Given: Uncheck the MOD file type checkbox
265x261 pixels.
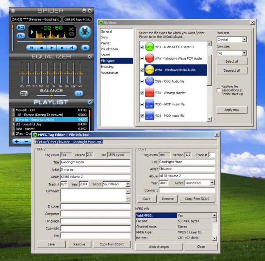Looking at the screenshot, I should pos(142,104).
